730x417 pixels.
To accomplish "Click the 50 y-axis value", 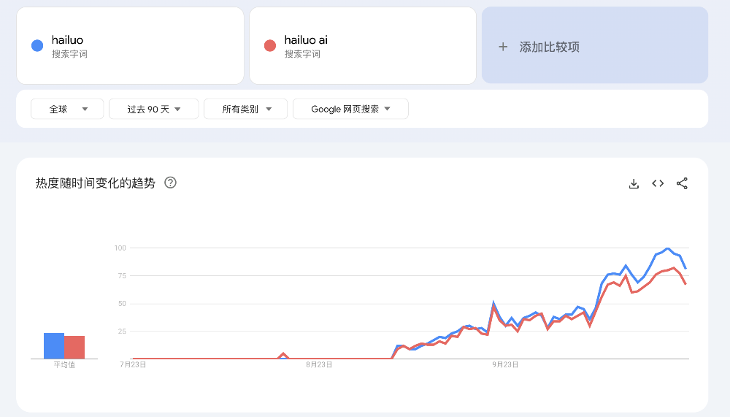I will pyautogui.click(x=122, y=303).
